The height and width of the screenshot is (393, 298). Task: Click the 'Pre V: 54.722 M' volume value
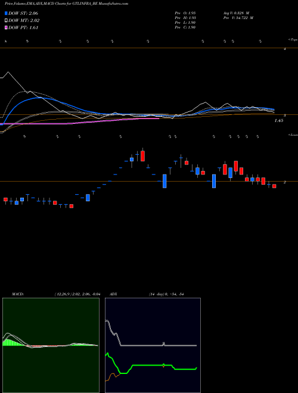pos(238,18)
